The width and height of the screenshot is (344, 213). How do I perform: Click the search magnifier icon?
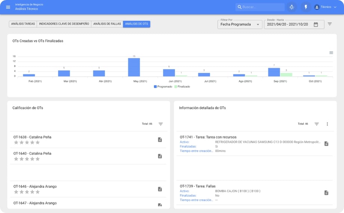(x=240, y=7)
